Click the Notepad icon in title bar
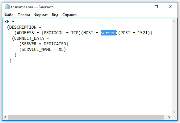The width and height of the screenshot is (180, 123). 7,7
